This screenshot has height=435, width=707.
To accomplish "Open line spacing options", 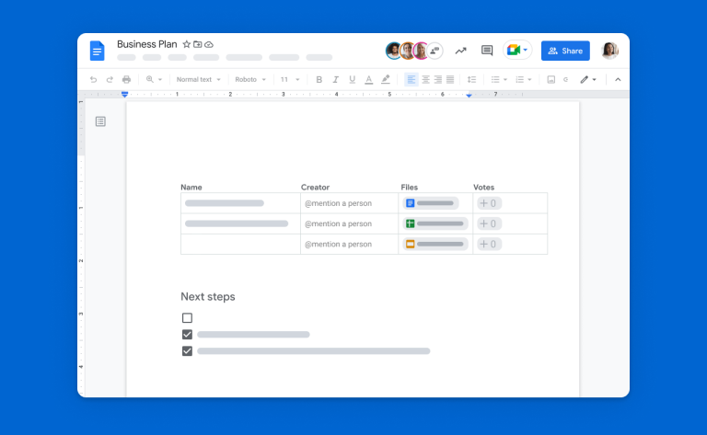I will point(471,80).
